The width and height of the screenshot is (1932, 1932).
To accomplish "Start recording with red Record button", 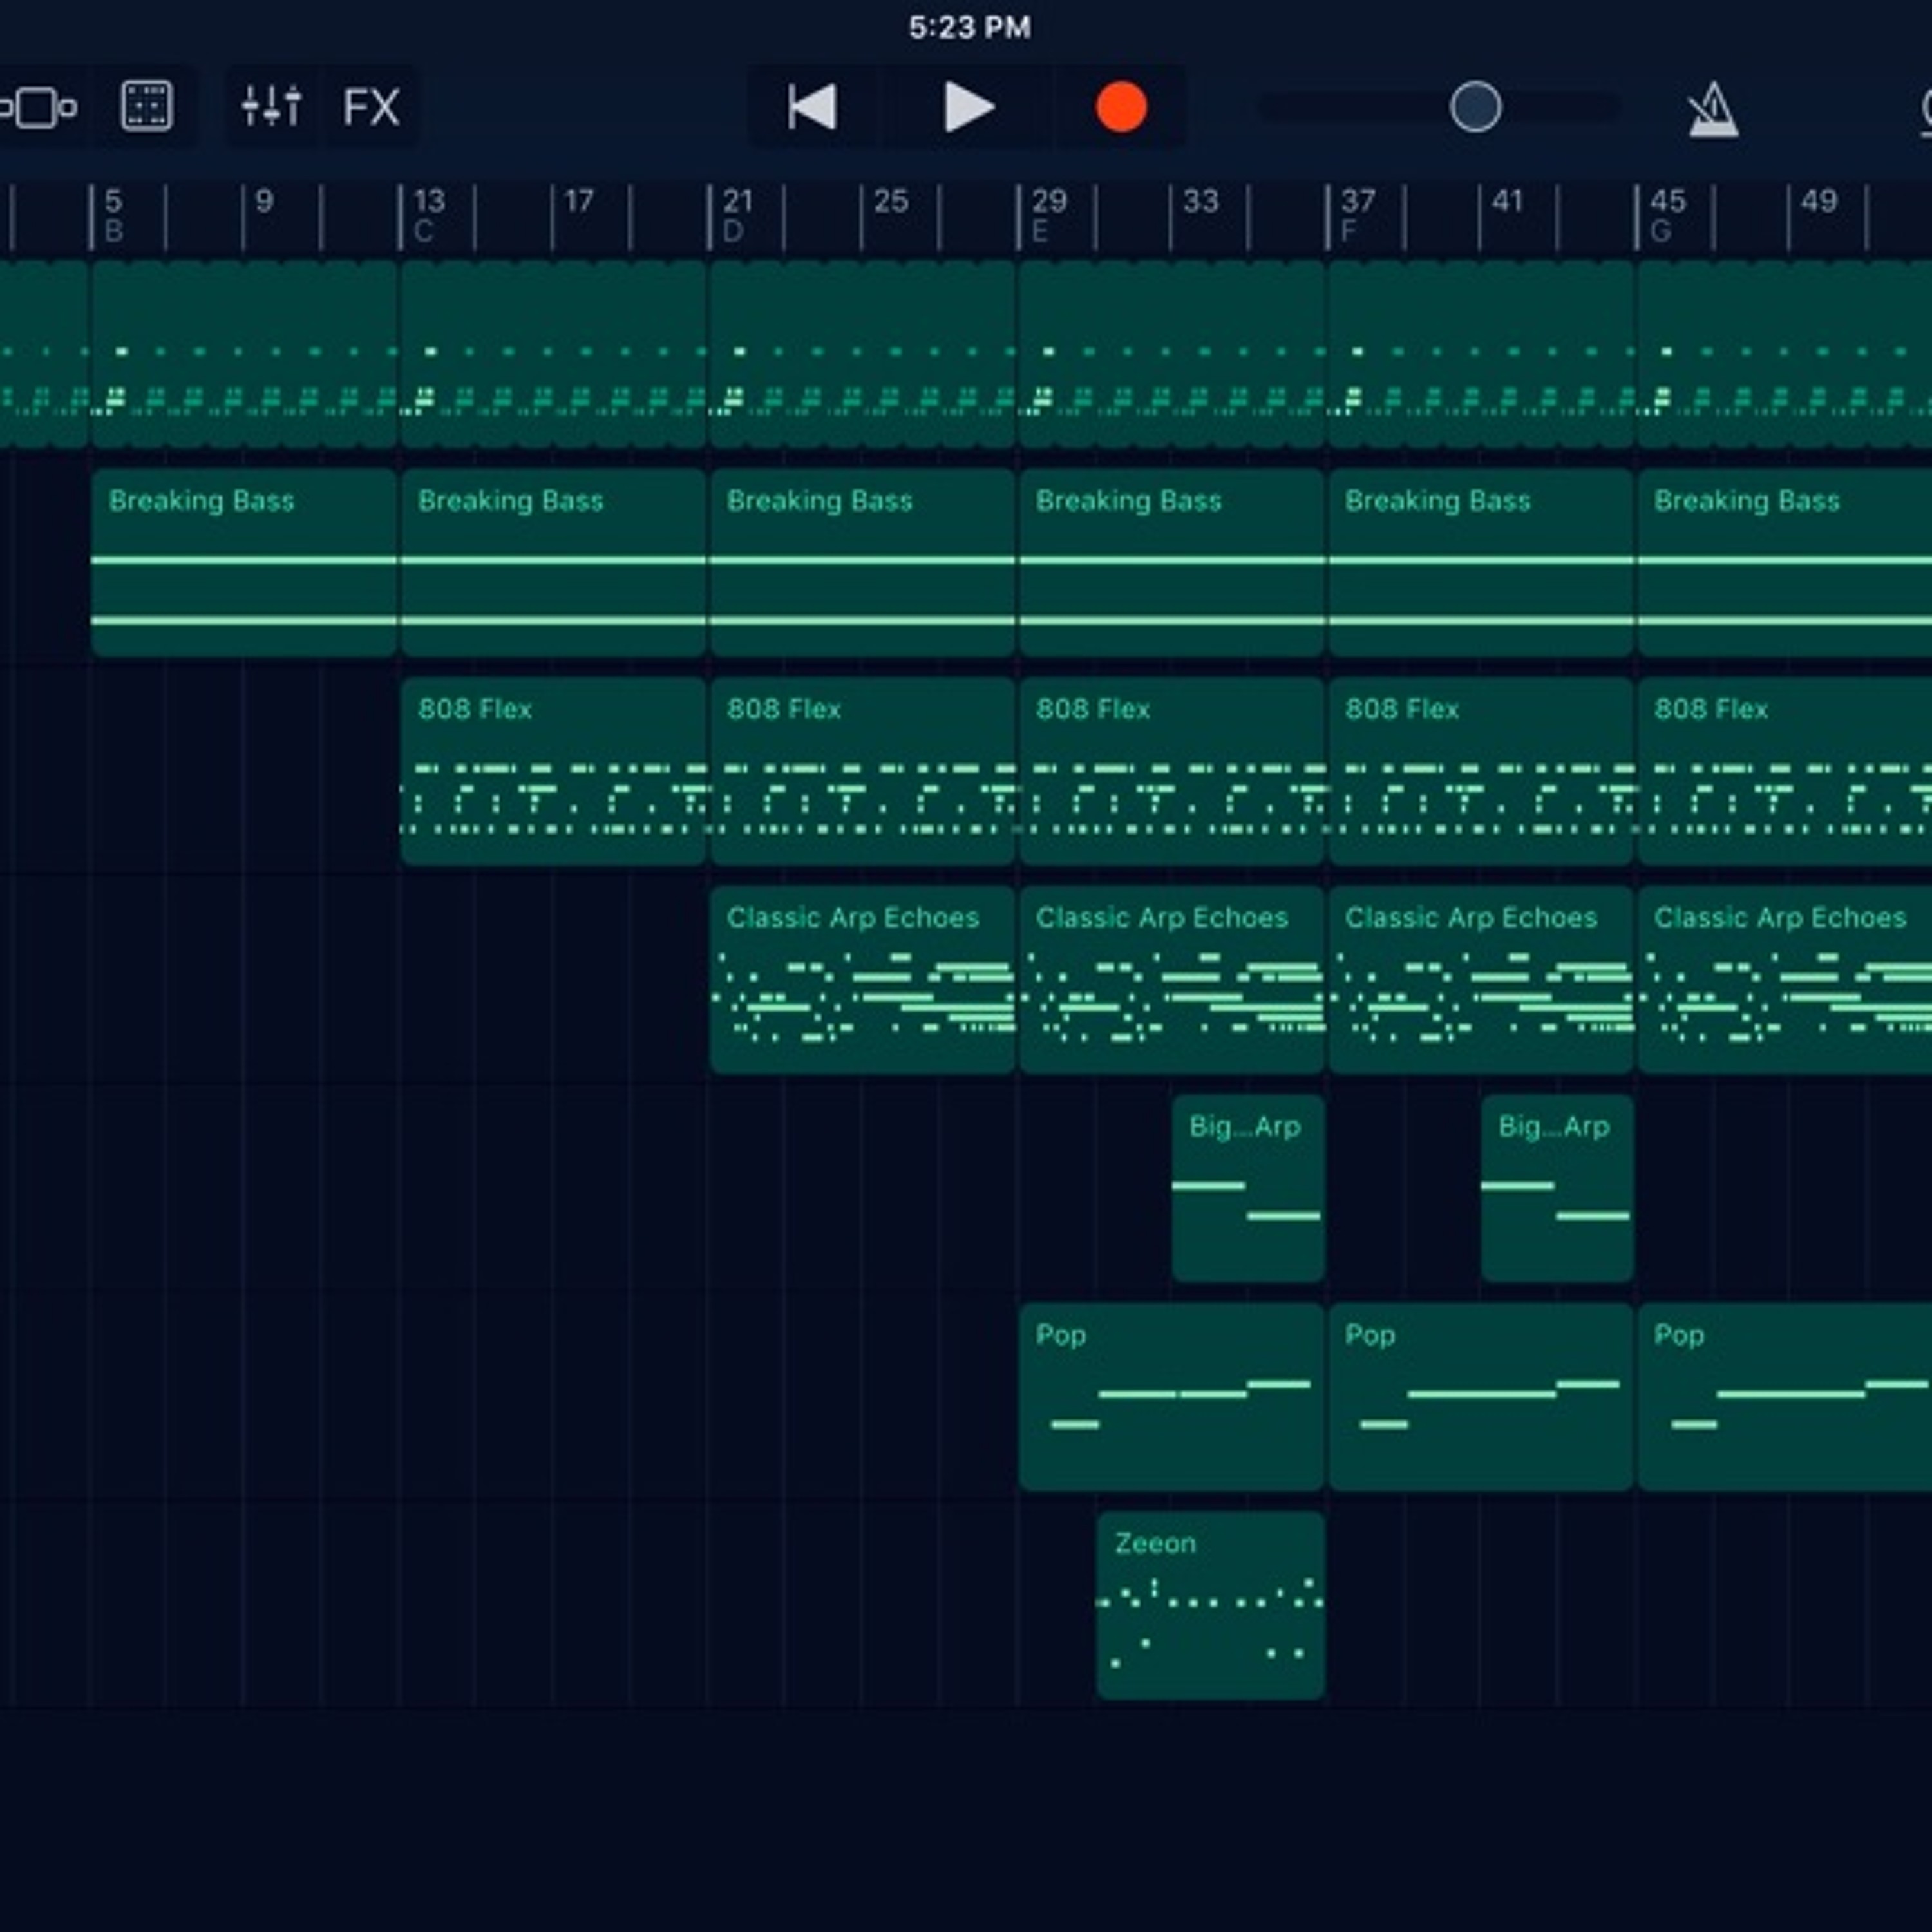I will click(1121, 107).
